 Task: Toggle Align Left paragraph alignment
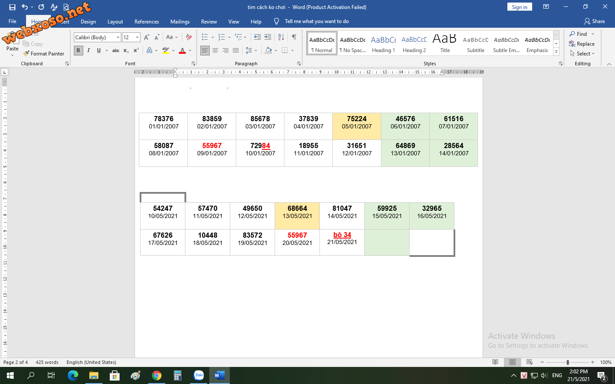[x=205, y=50]
